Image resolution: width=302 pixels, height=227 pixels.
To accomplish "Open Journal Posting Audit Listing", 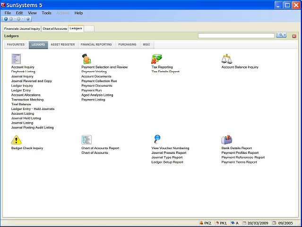I will (x=32, y=127).
